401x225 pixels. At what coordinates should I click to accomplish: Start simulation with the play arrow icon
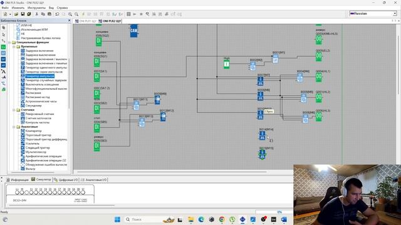click(135, 14)
